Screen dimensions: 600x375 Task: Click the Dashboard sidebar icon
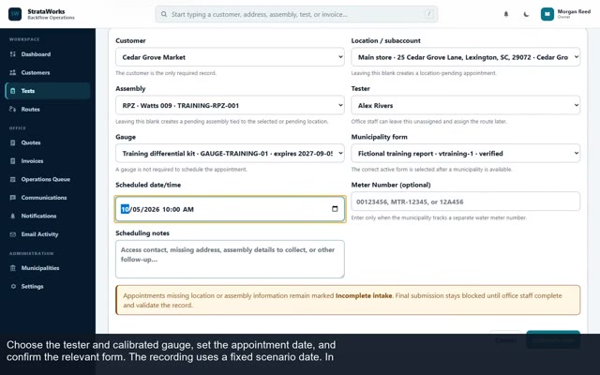12,54
